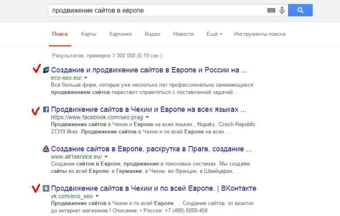Click the www.all1service.eu/ URL text

pyautogui.click(x=76, y=156)
